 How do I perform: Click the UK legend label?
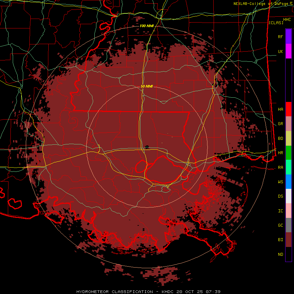tap(281, 51)
